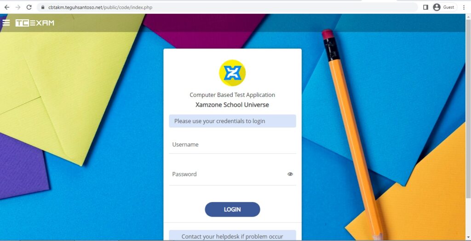This screenshot has height=241, width=471.
Task: Click the Password input field
Action: pyautogui.click(x=228, y=174)
